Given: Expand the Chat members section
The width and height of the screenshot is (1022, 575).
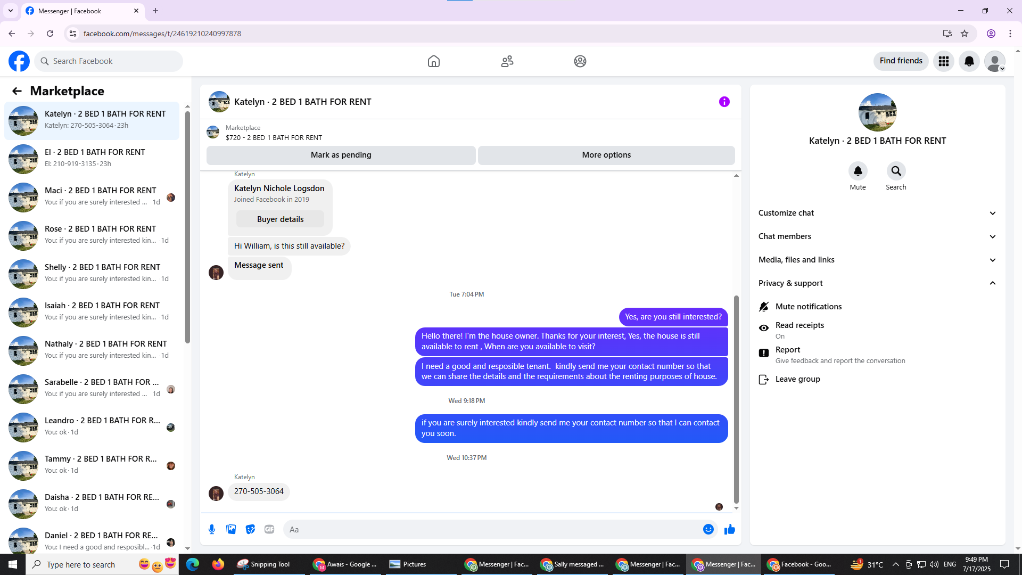Looking at the screenshot, I should pyautogui.click(x=878, y=236).
